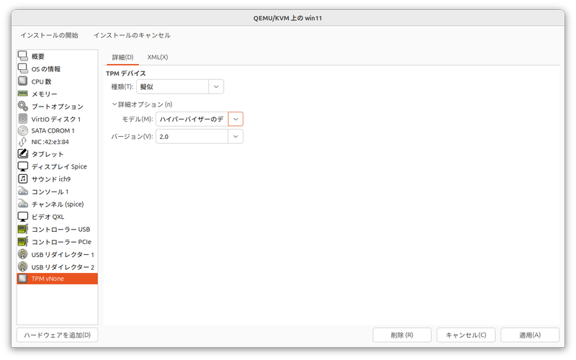This screenshot has width=576, height=360.
Task: Select the ディスプレイ Spice text label
Action: pos(59,166)
